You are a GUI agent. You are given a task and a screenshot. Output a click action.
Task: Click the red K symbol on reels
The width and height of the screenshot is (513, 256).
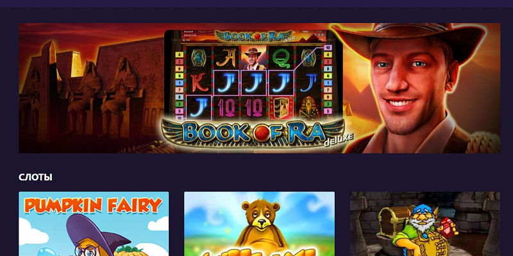point(199,83)
